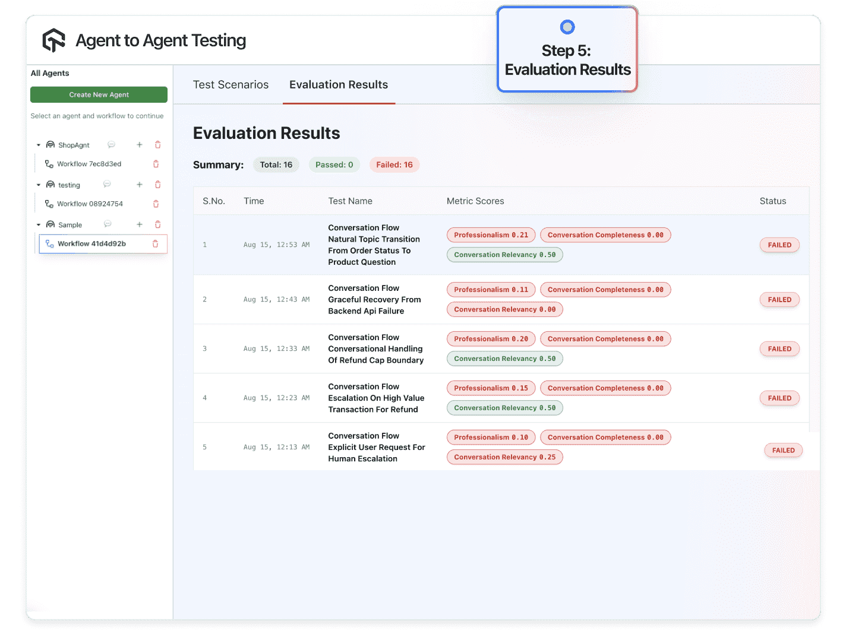This screenshot has height=634, width=846.
Task: Click the plus icon beside ShopAgnt agent
Action: click(140, 144)
